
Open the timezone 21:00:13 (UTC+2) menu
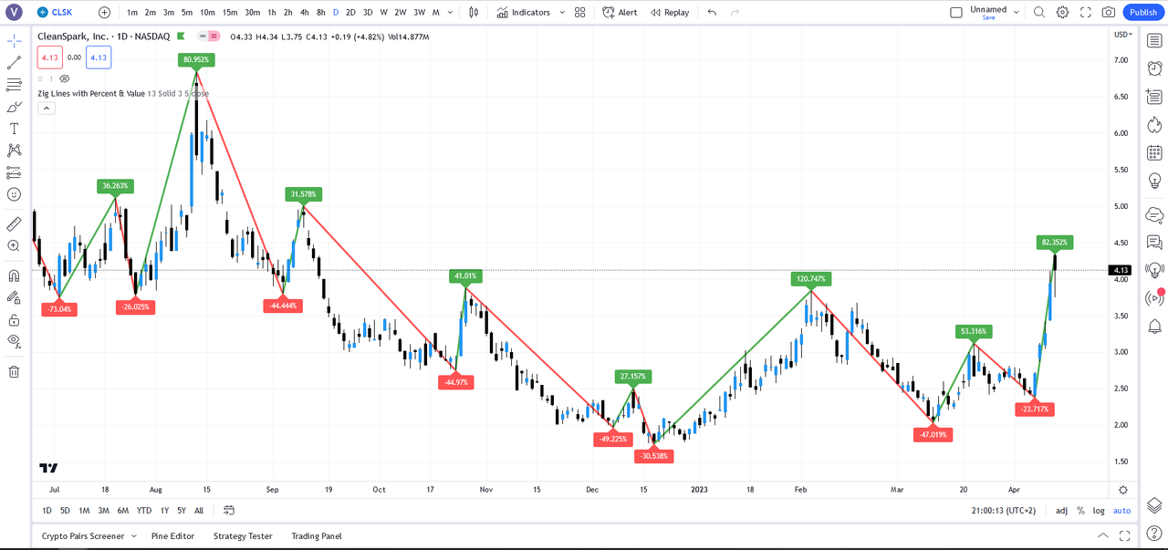(x=1004, y=511)
